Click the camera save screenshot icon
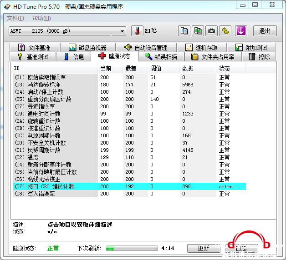The width and height of the screenshot is (286, 260). click(x=212, y=31)
